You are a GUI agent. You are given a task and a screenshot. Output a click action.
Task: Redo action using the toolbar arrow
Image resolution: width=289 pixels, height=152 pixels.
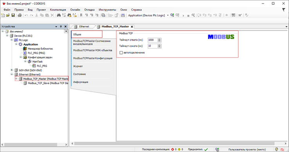point(31,15)
